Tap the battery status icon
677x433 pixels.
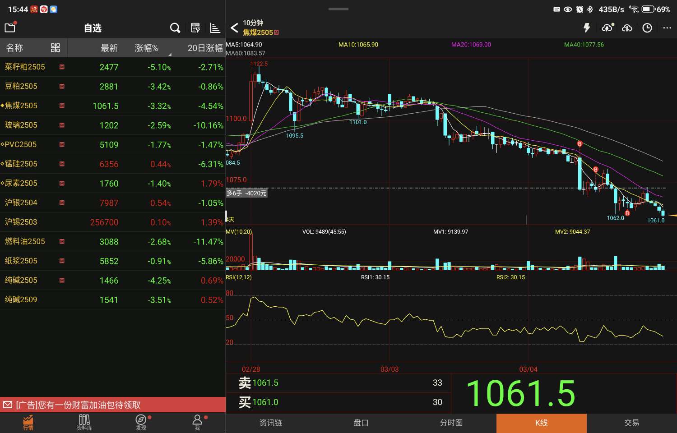pos(648,9)
